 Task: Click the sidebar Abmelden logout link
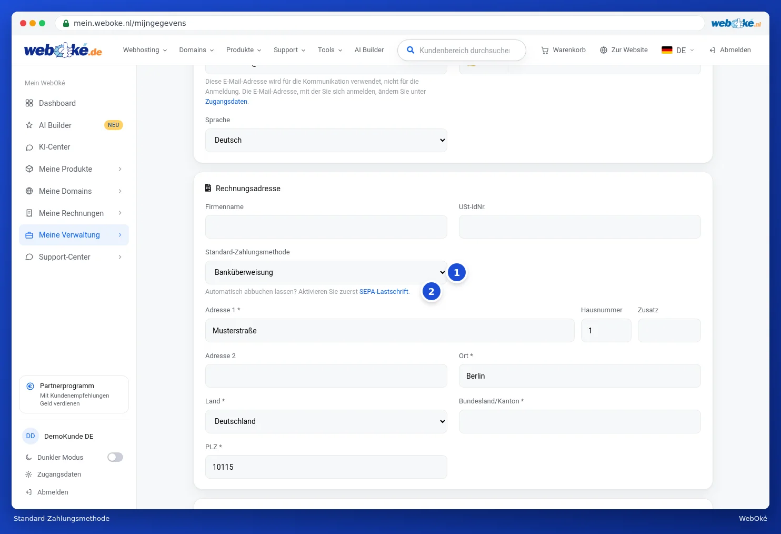47,492
